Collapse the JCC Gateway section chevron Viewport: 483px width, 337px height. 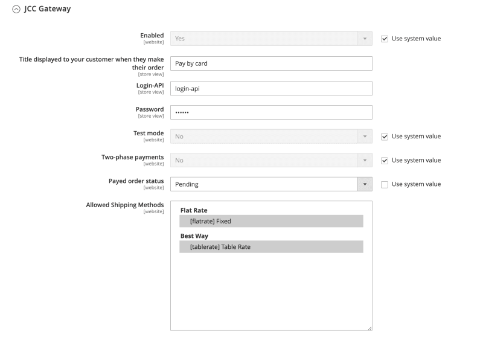click(16, 8)
